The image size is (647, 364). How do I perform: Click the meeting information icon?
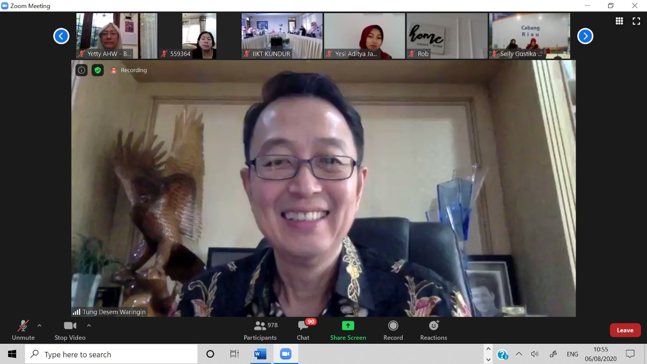point(81,70)
